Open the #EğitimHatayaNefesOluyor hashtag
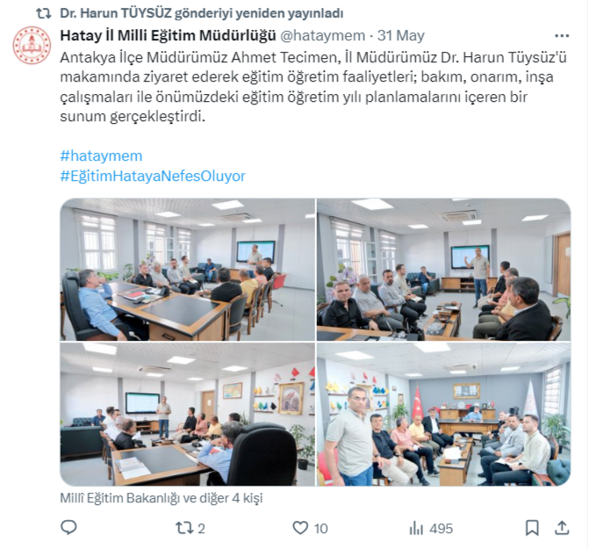This screenshot has height=549, width=589. [x=153, y=176]
